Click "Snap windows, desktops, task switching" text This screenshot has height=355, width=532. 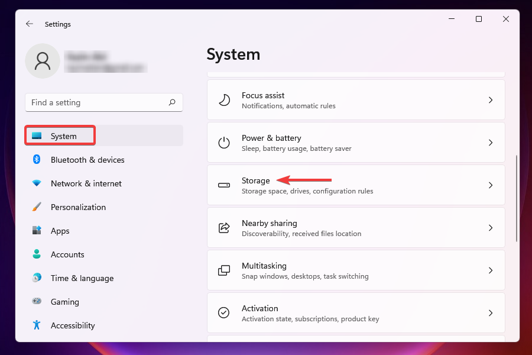(304, 276)
